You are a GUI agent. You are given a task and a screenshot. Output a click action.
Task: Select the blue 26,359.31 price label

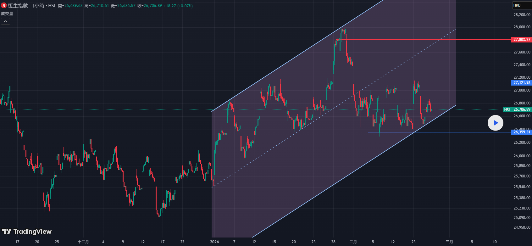click(x=521, y=132)
